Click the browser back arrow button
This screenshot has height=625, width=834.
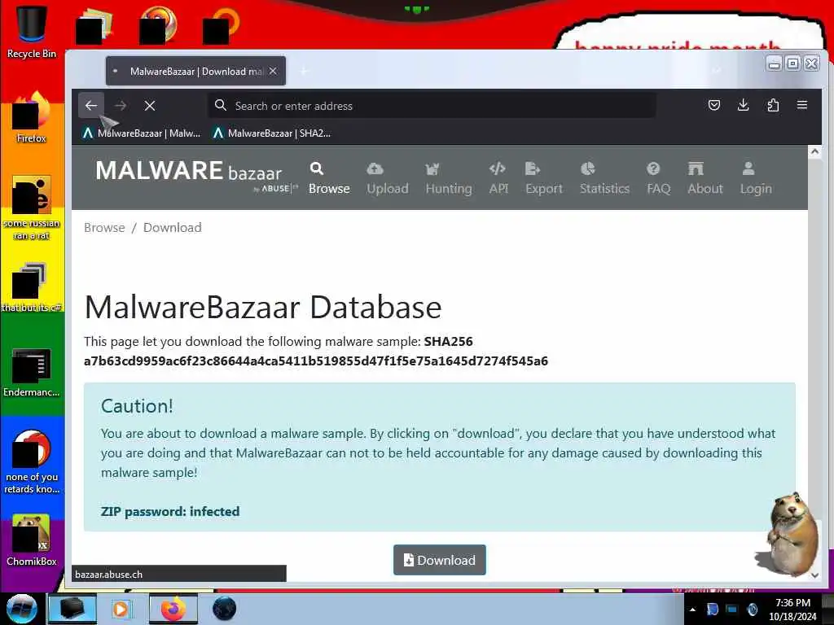(91, 106)
